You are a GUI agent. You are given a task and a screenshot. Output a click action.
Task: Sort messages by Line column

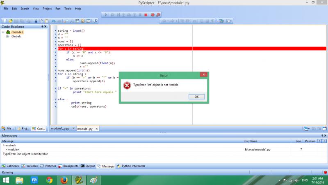(296, 141)
